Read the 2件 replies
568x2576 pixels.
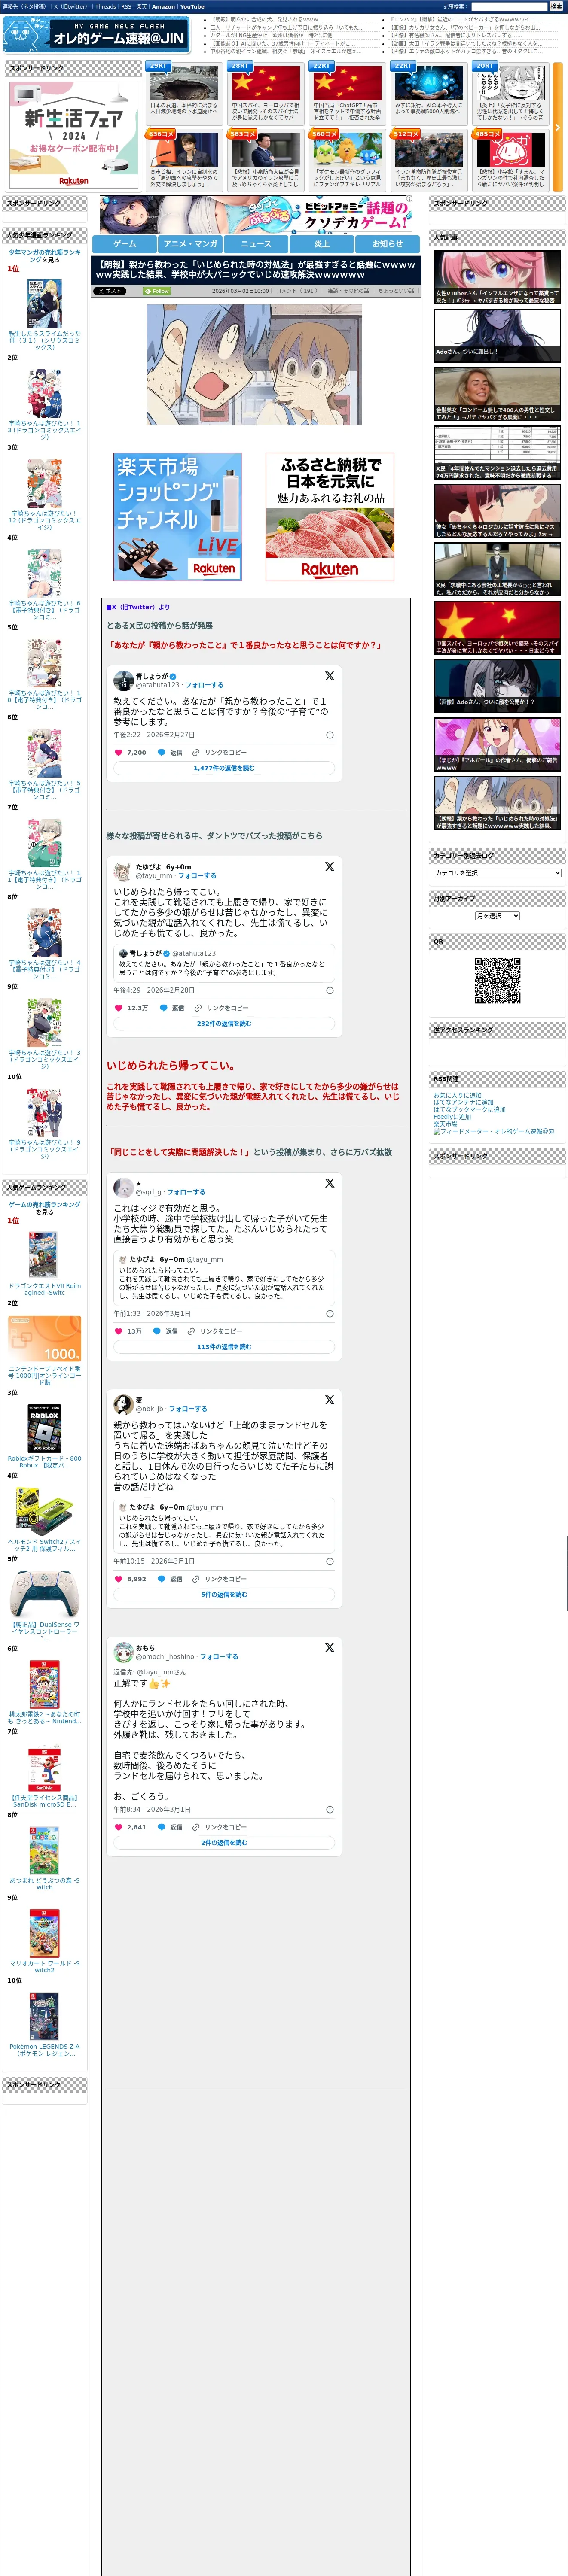coord(224,1843)
